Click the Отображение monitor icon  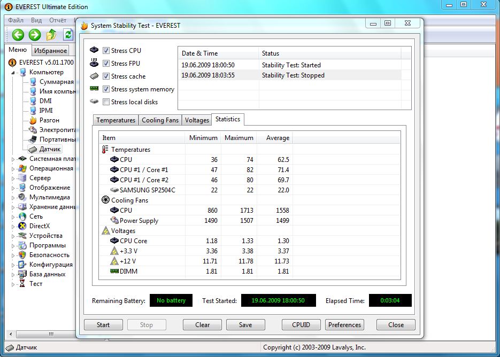coord(22,188)
